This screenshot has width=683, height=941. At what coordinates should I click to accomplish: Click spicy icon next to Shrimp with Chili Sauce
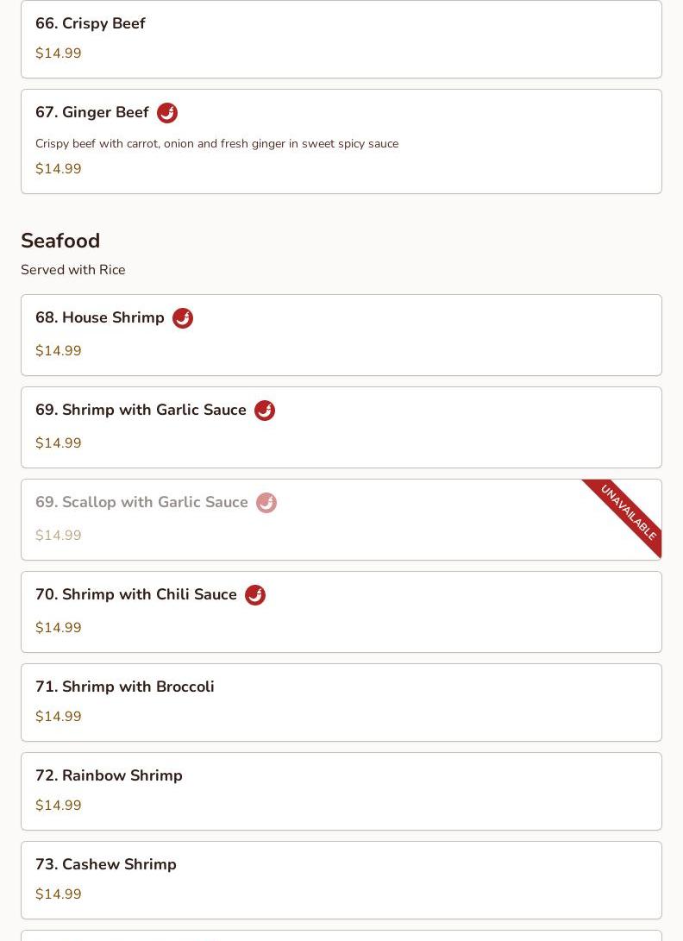[255, 595]
